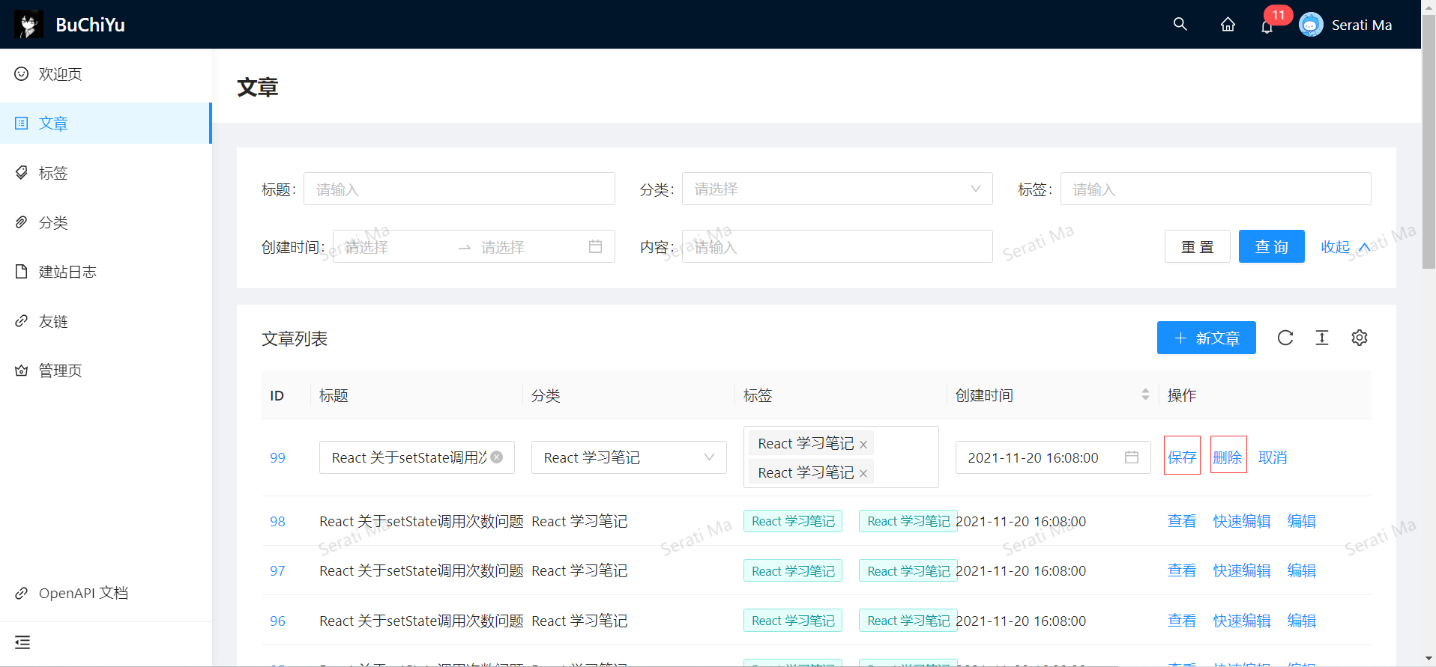
Task: Quick edit article 97 via 快速编辑
Action: pos(1242,570)
